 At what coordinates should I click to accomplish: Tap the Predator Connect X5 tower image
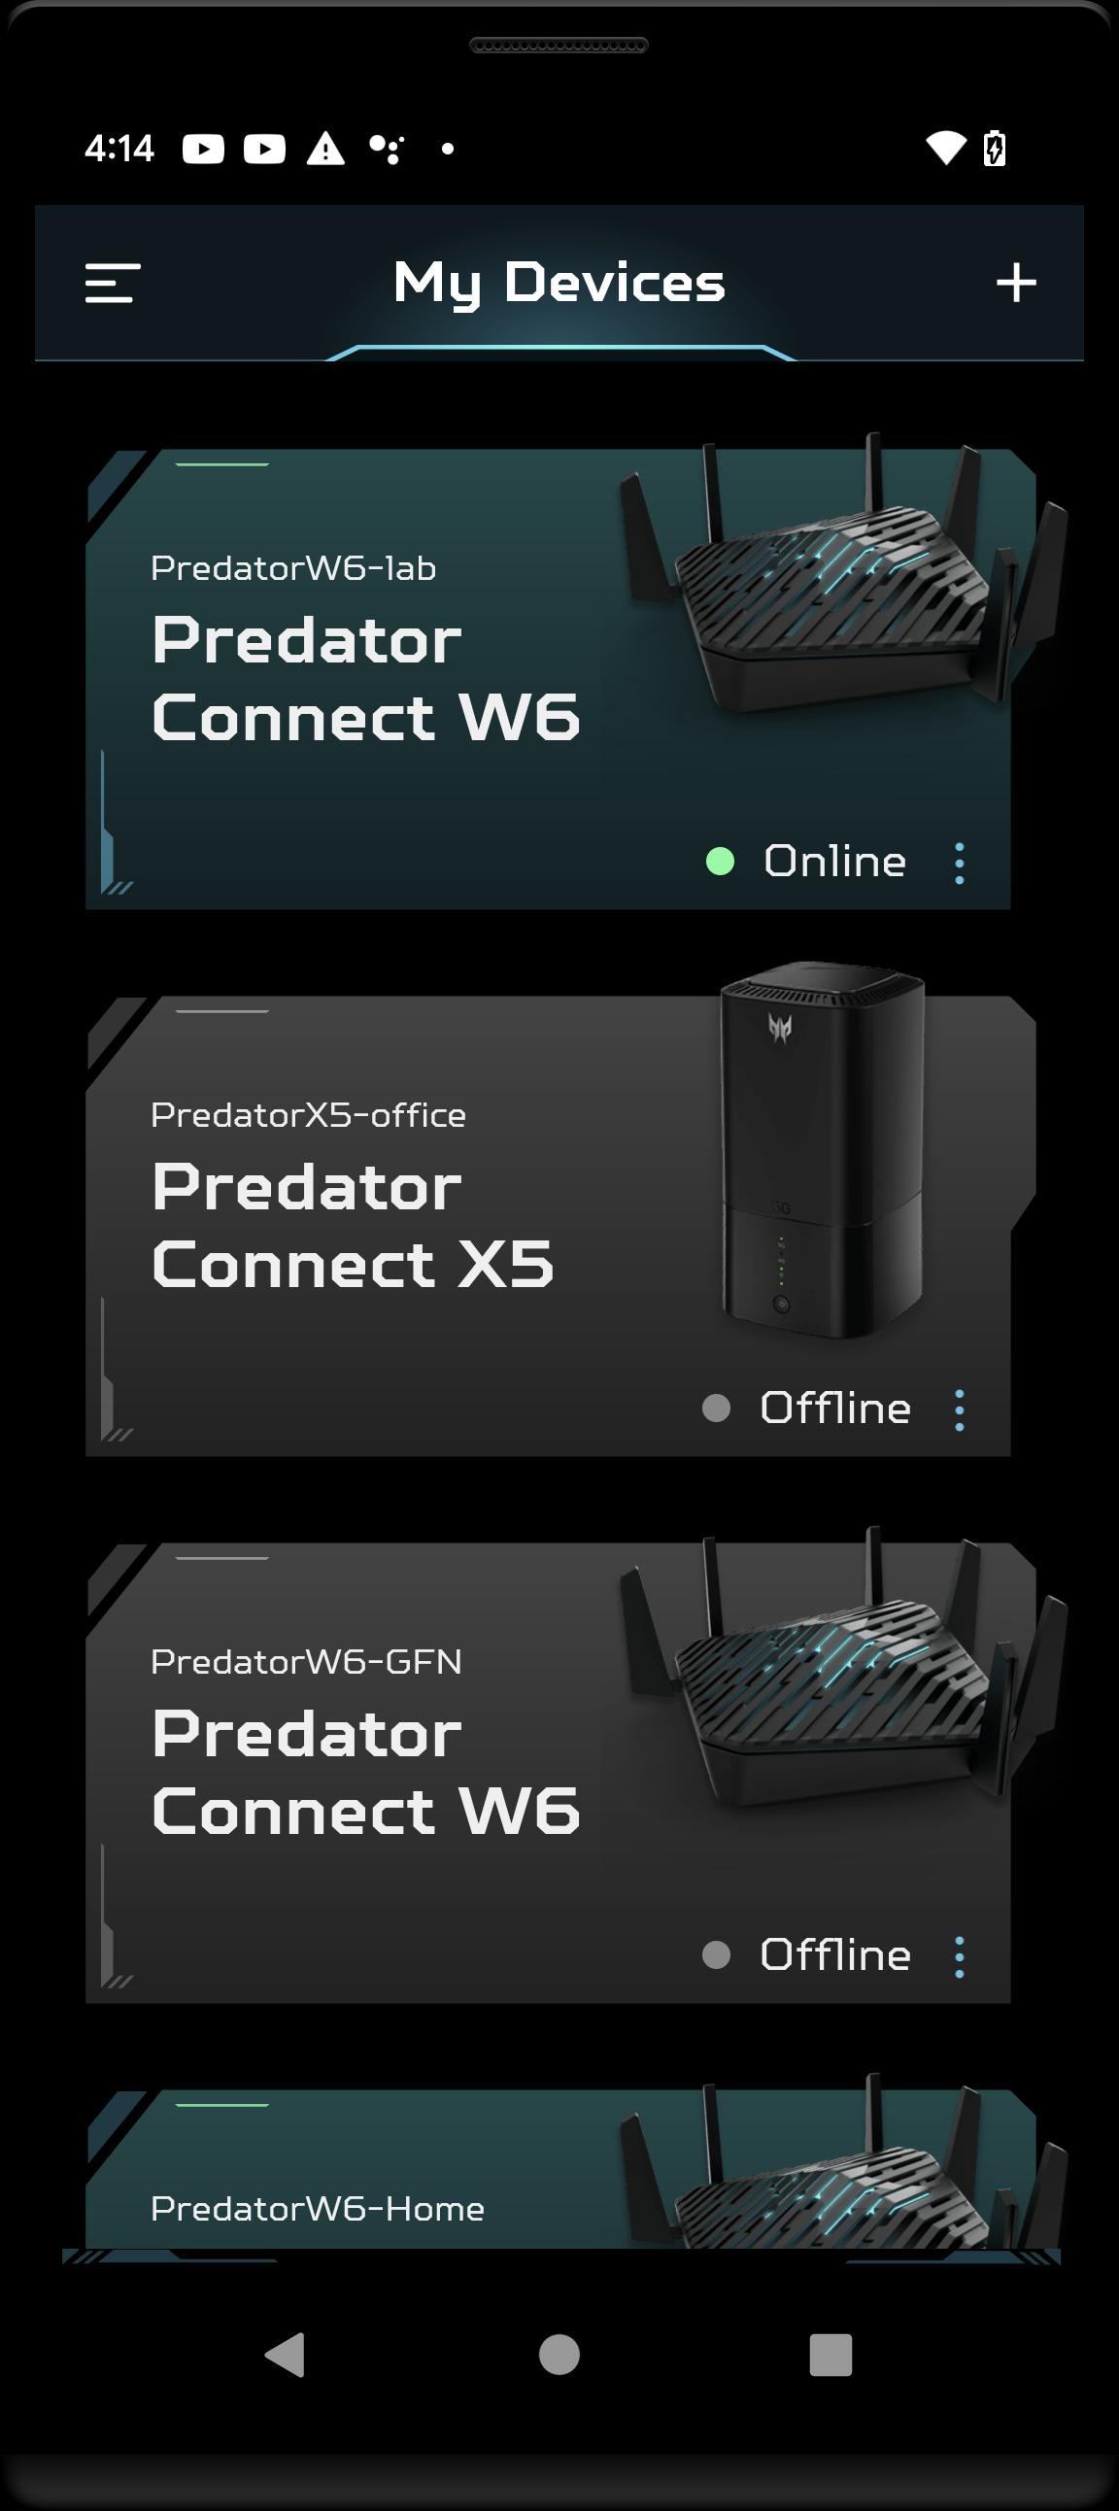(x=822, y=1148)
